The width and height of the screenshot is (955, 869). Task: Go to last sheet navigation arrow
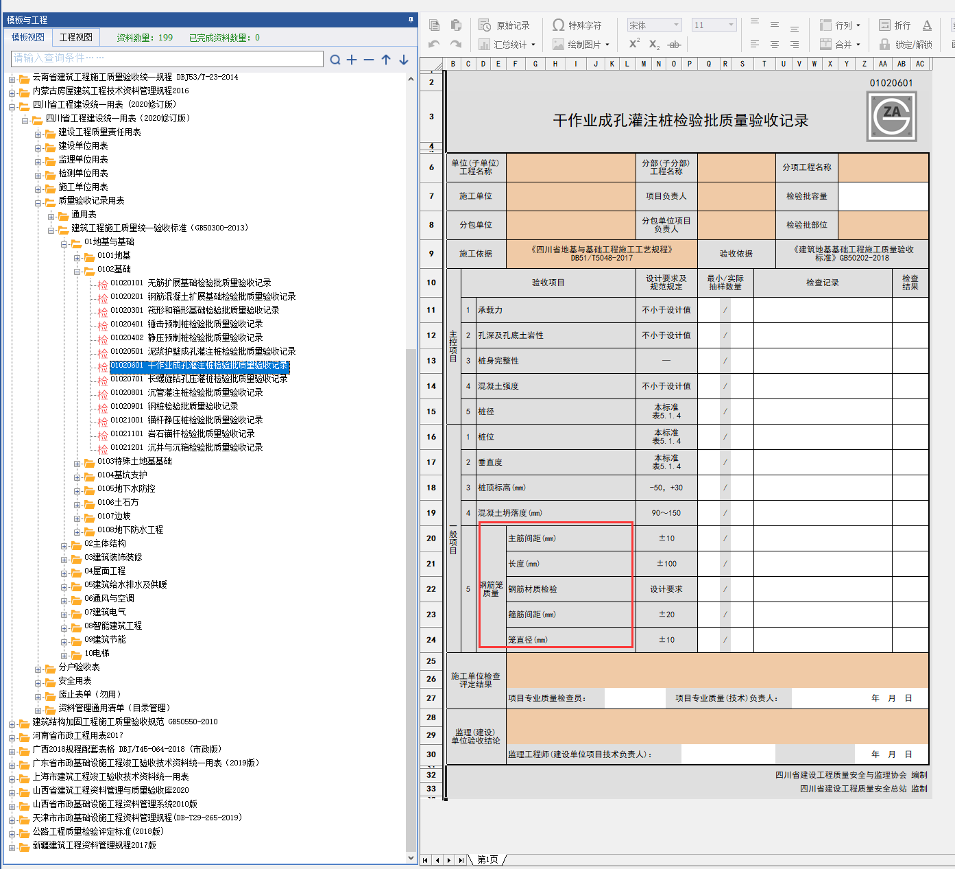tap(461, 860)
